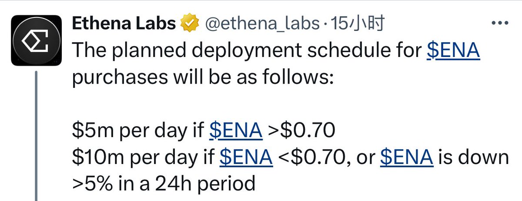Image resolution: width=522 pixels, height=201 pixels.
Task: Click $ENA cashtag before 'is down'
Action: (407, 157)
